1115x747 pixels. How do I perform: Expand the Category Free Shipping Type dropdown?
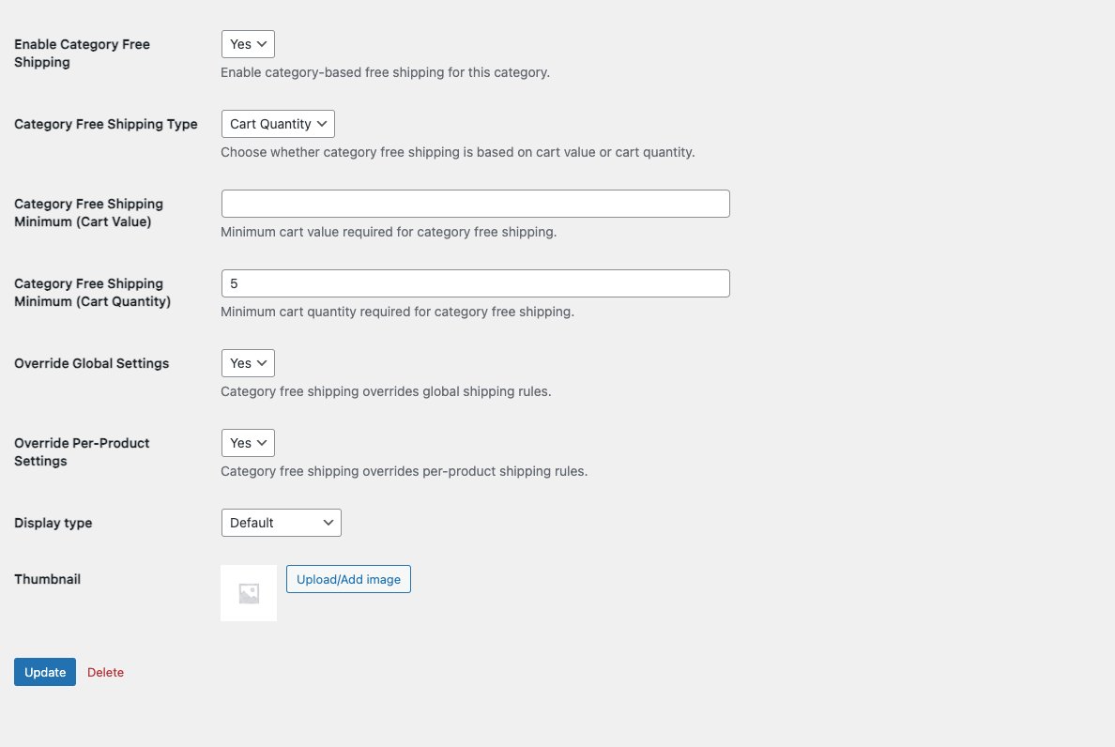[278, 124]
